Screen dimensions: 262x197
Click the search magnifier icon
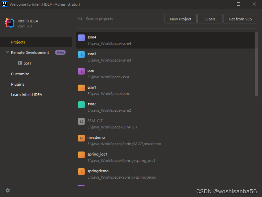(x=80, y=19)
